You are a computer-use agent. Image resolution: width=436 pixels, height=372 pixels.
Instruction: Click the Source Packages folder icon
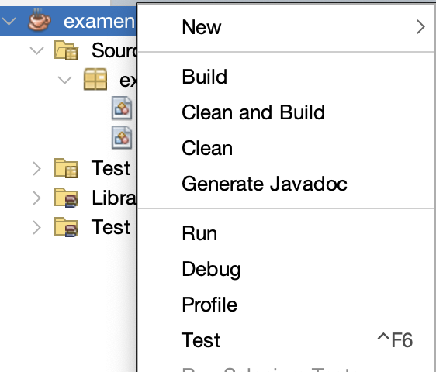coord(66,50)
